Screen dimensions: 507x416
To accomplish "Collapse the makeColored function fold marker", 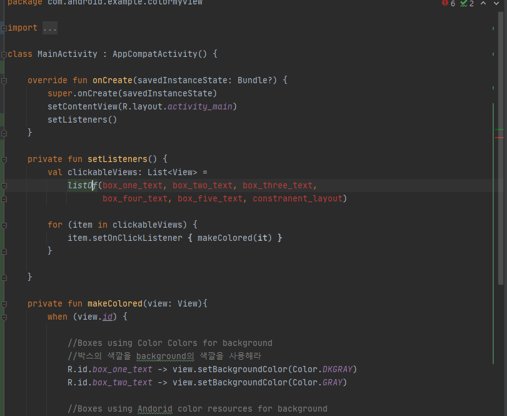I will coord(4,305).
